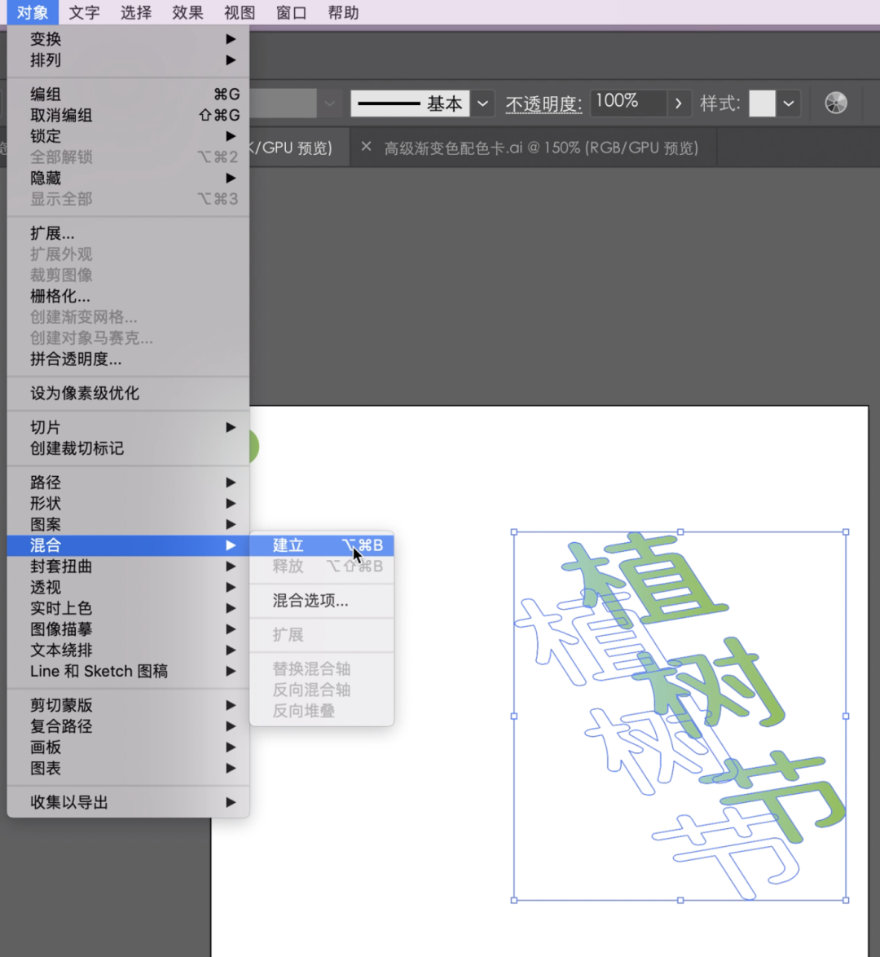Open the 窗口 menu
This screenshot has width=880, height=957.
coord(291,12)
